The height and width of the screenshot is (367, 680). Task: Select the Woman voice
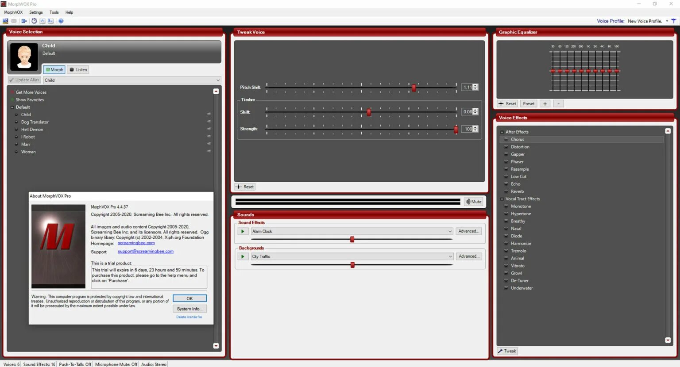point(28,152)
